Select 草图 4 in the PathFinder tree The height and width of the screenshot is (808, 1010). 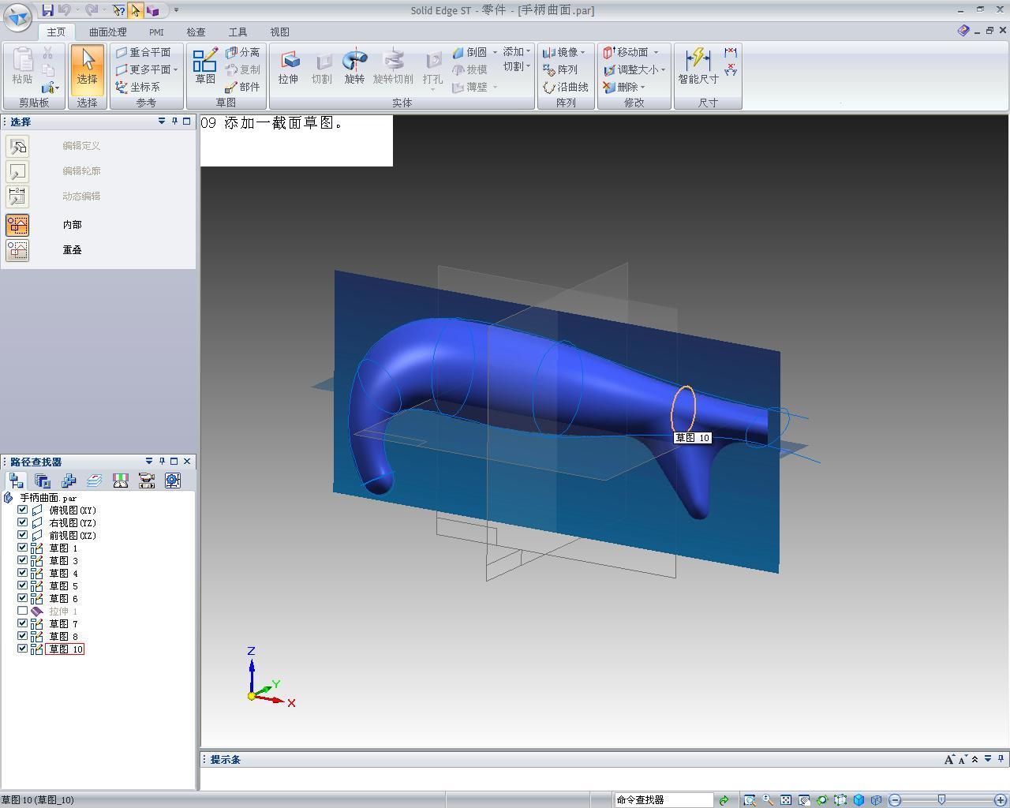[x=63, y=573]
